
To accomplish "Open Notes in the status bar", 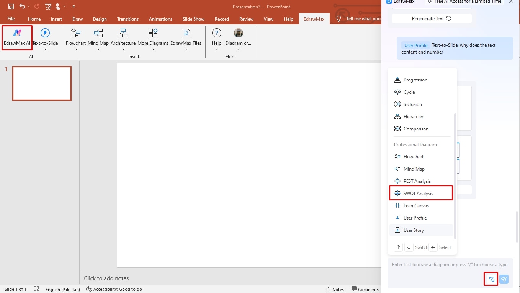I will click(335, 290).
